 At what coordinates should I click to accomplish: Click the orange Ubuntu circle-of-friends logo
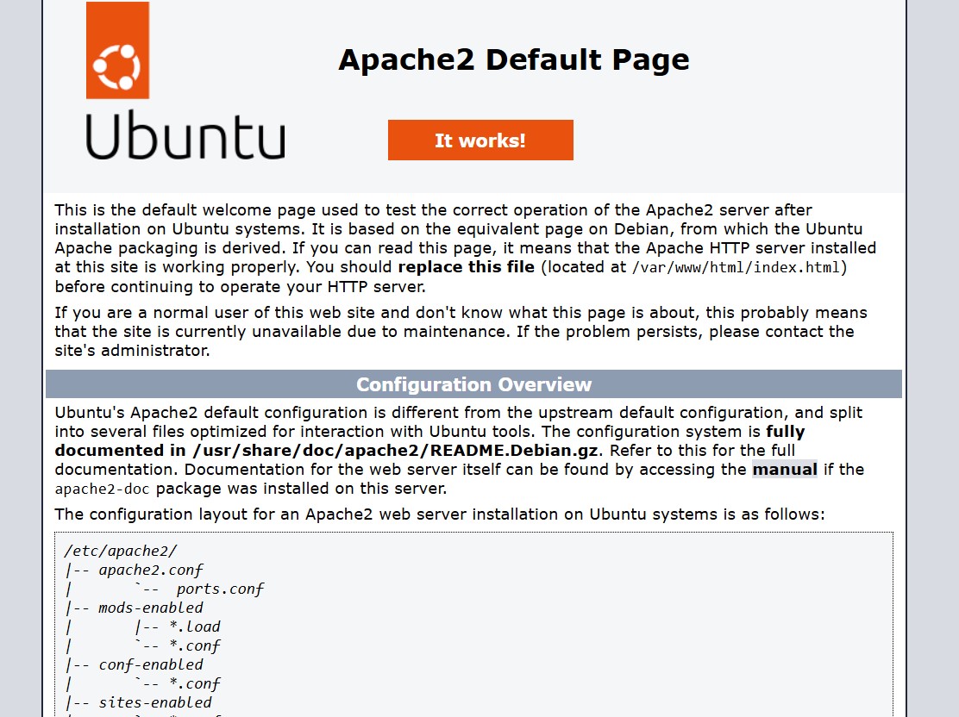click(117, 52)
